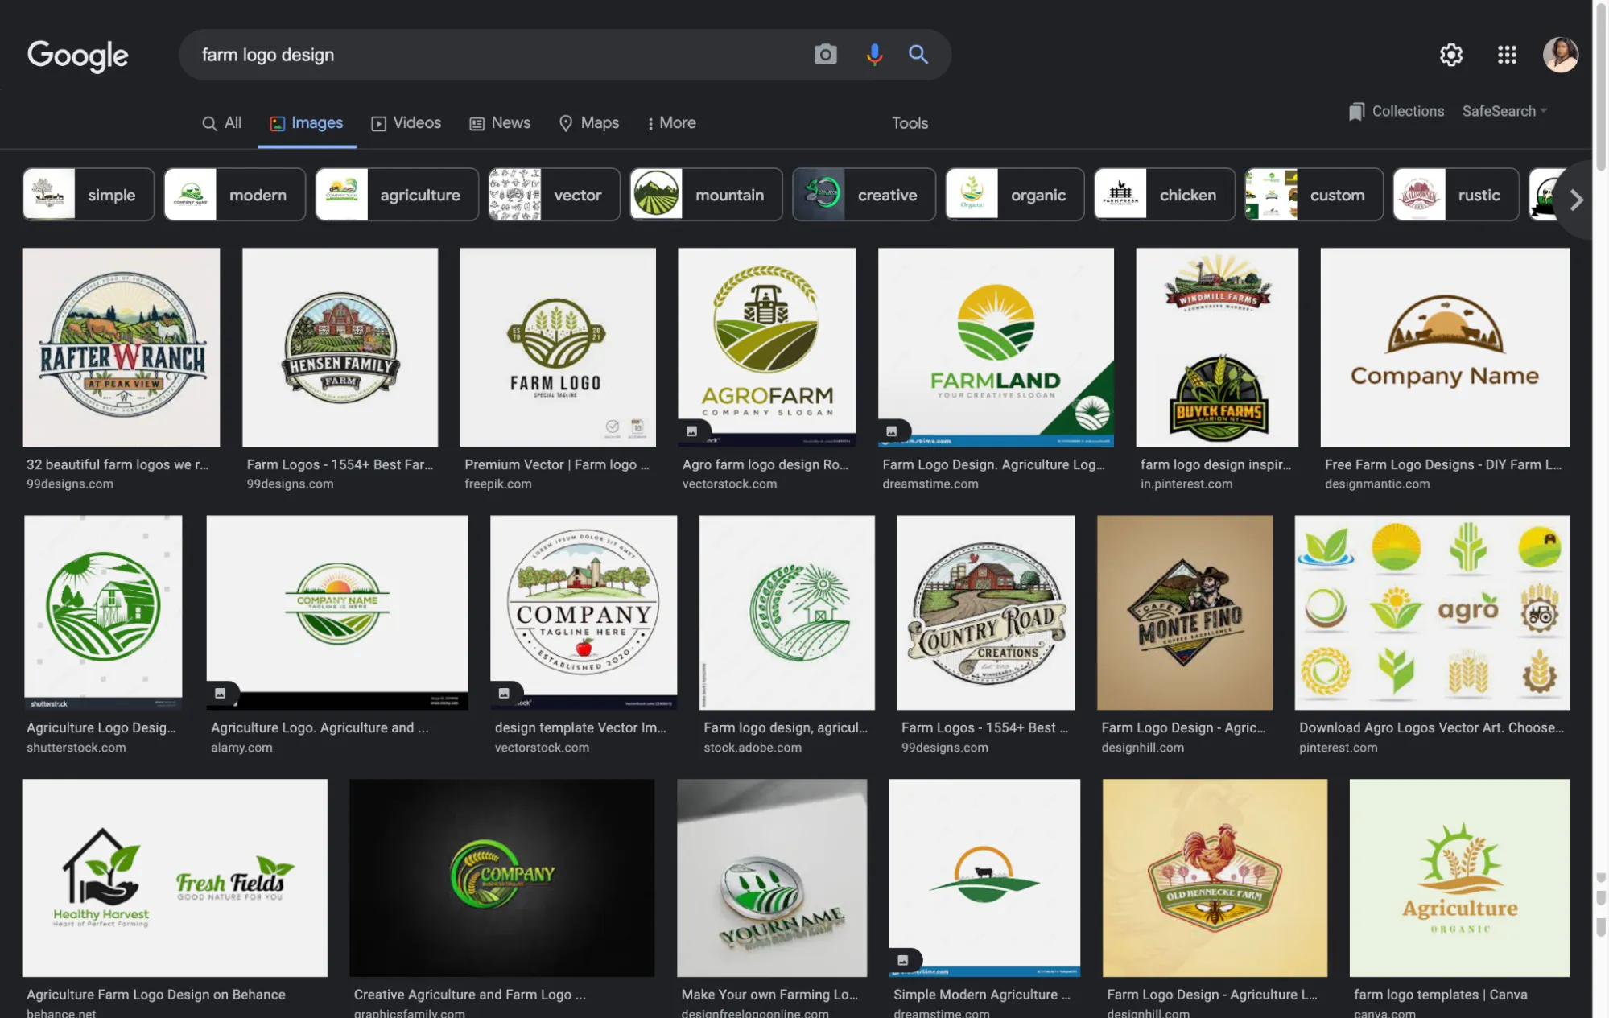Filter by the 'modern' chip
This screenshot has width=1609, height=1018.
(x=235, y=195)
